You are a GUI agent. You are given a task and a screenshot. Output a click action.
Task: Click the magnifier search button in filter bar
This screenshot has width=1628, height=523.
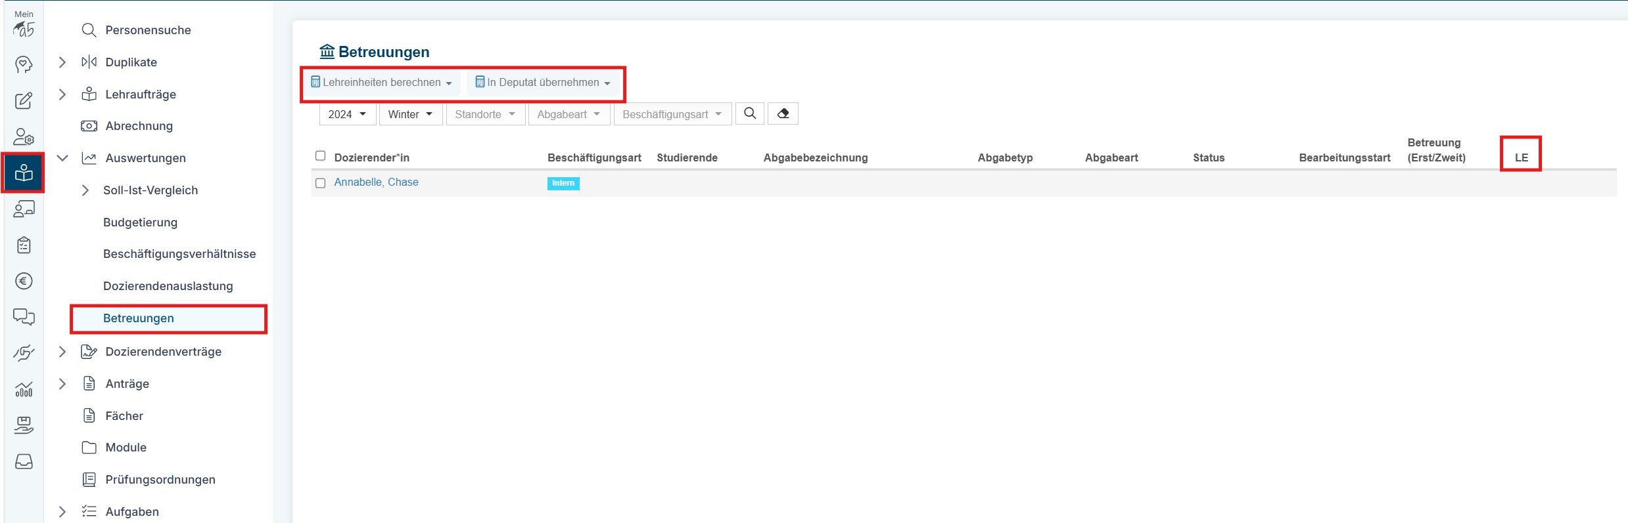click(749, 114)
